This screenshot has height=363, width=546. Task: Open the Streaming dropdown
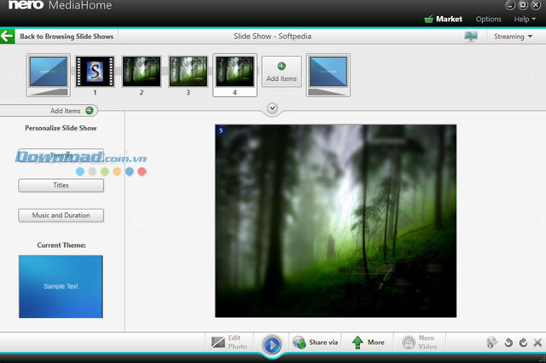pos(513,37)
